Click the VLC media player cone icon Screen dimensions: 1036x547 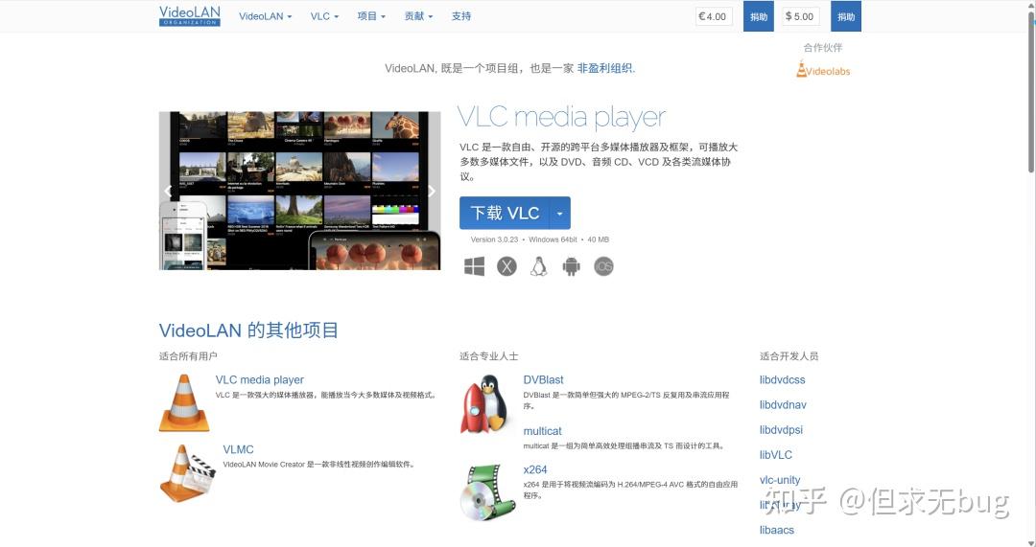[x=184, y=402]
